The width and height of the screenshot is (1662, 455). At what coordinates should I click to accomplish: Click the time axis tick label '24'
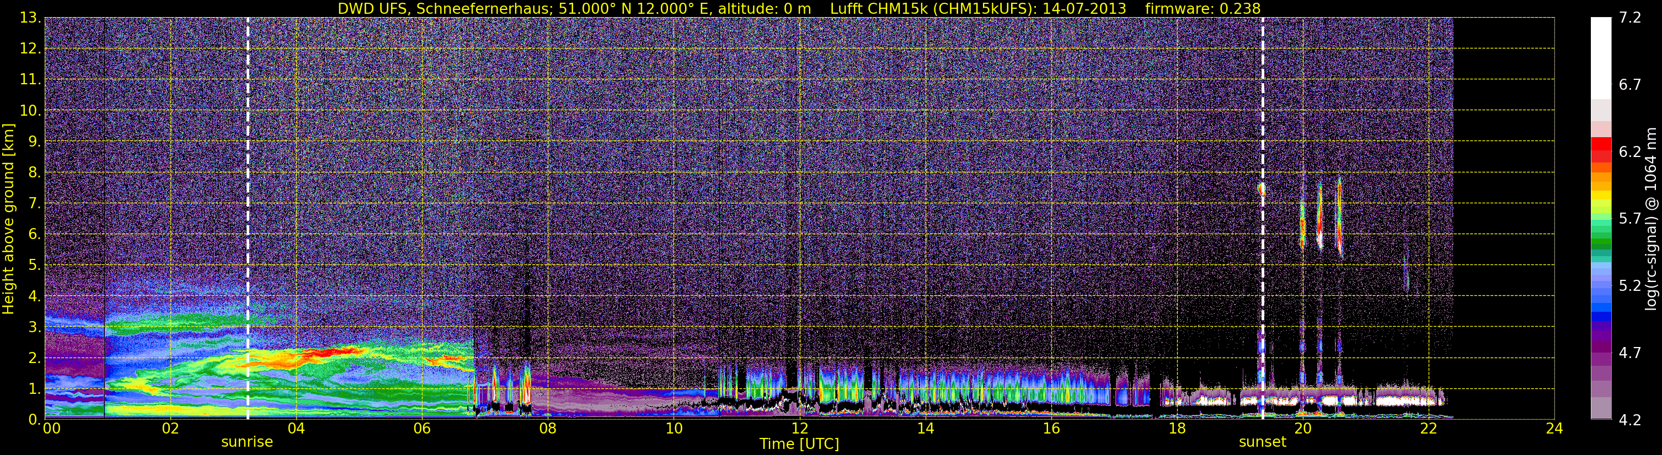coord(1554,429)
